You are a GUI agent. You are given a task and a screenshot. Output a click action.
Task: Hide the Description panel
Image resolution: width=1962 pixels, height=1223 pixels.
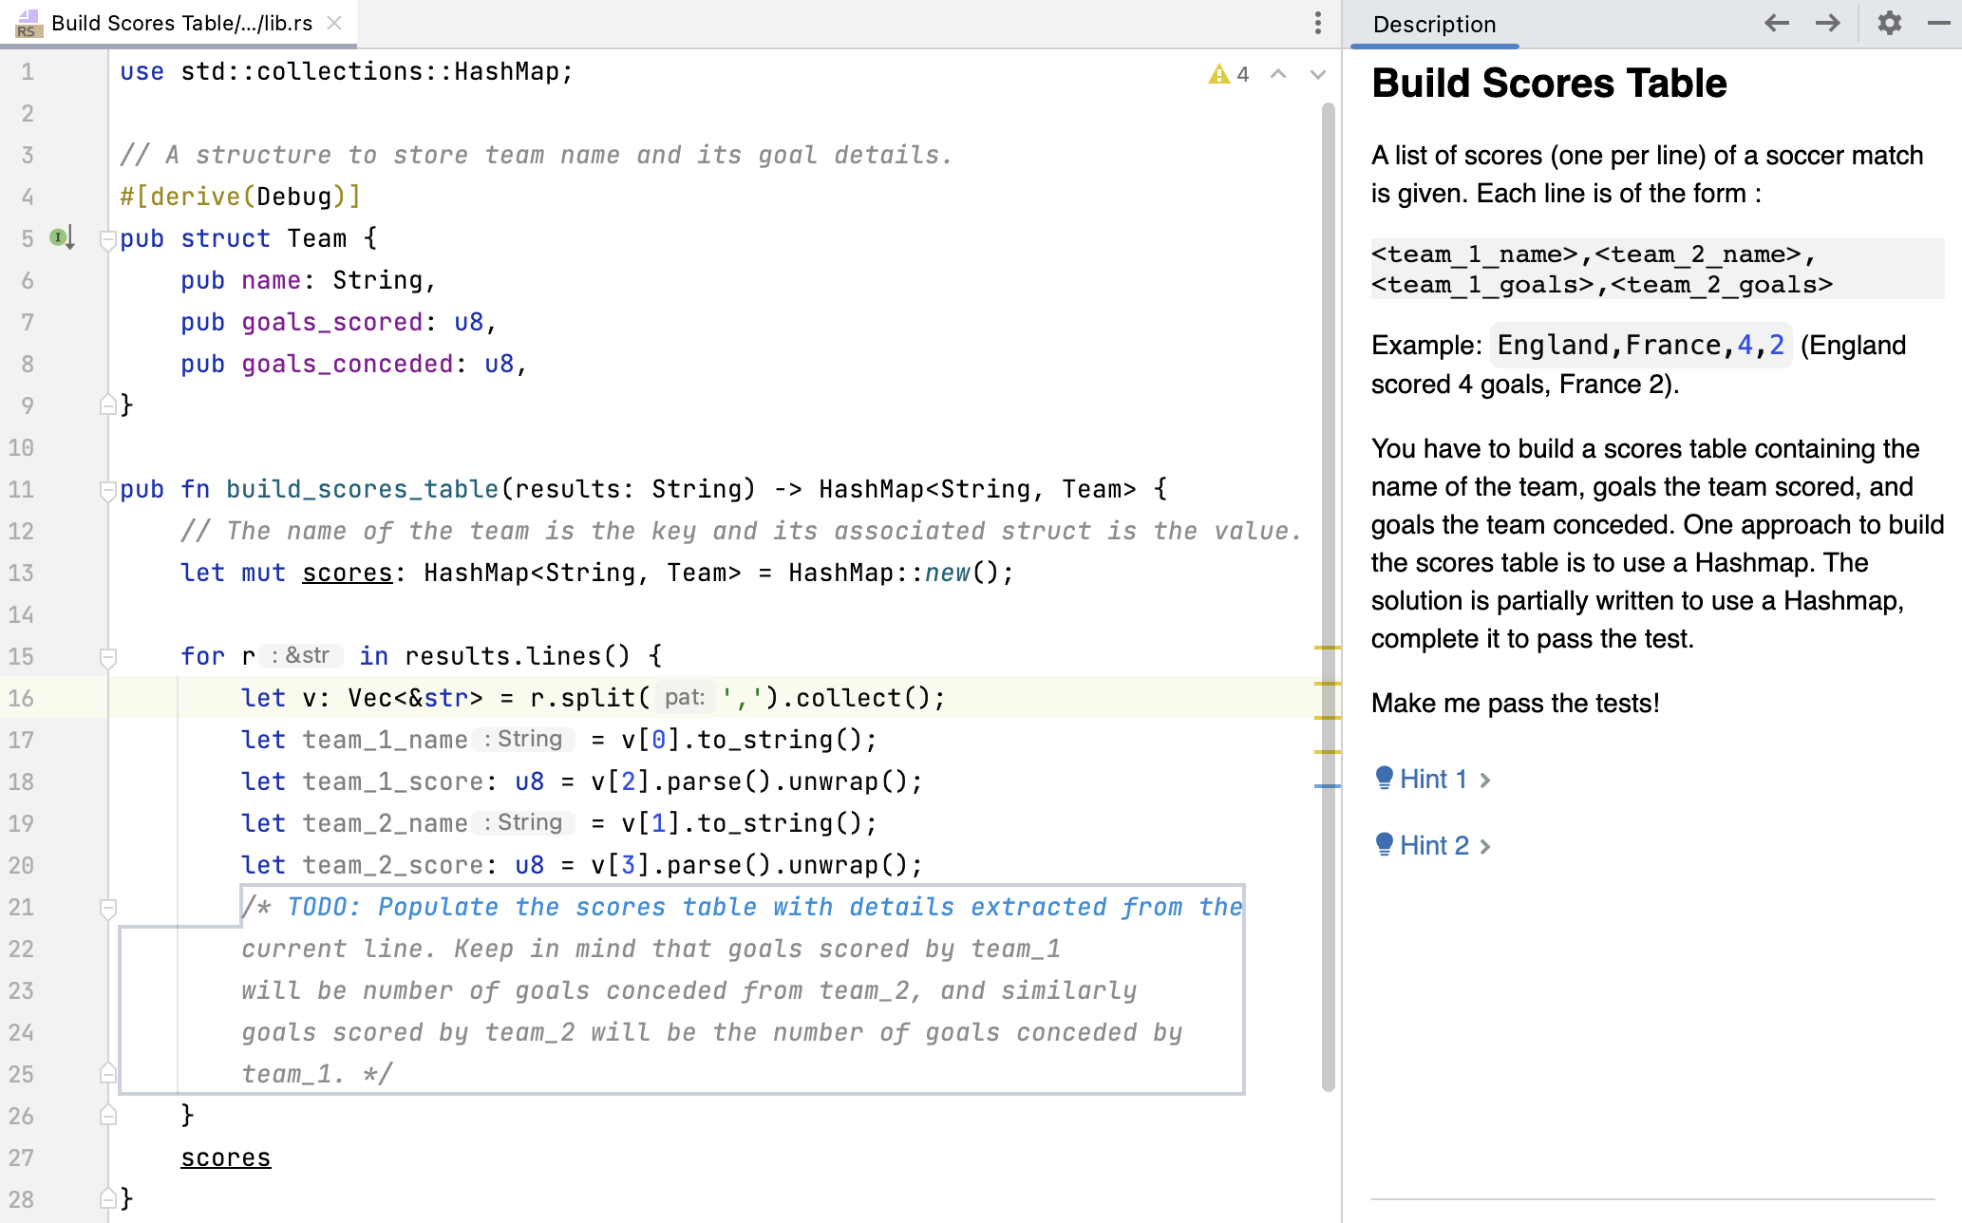[1939, 23]
